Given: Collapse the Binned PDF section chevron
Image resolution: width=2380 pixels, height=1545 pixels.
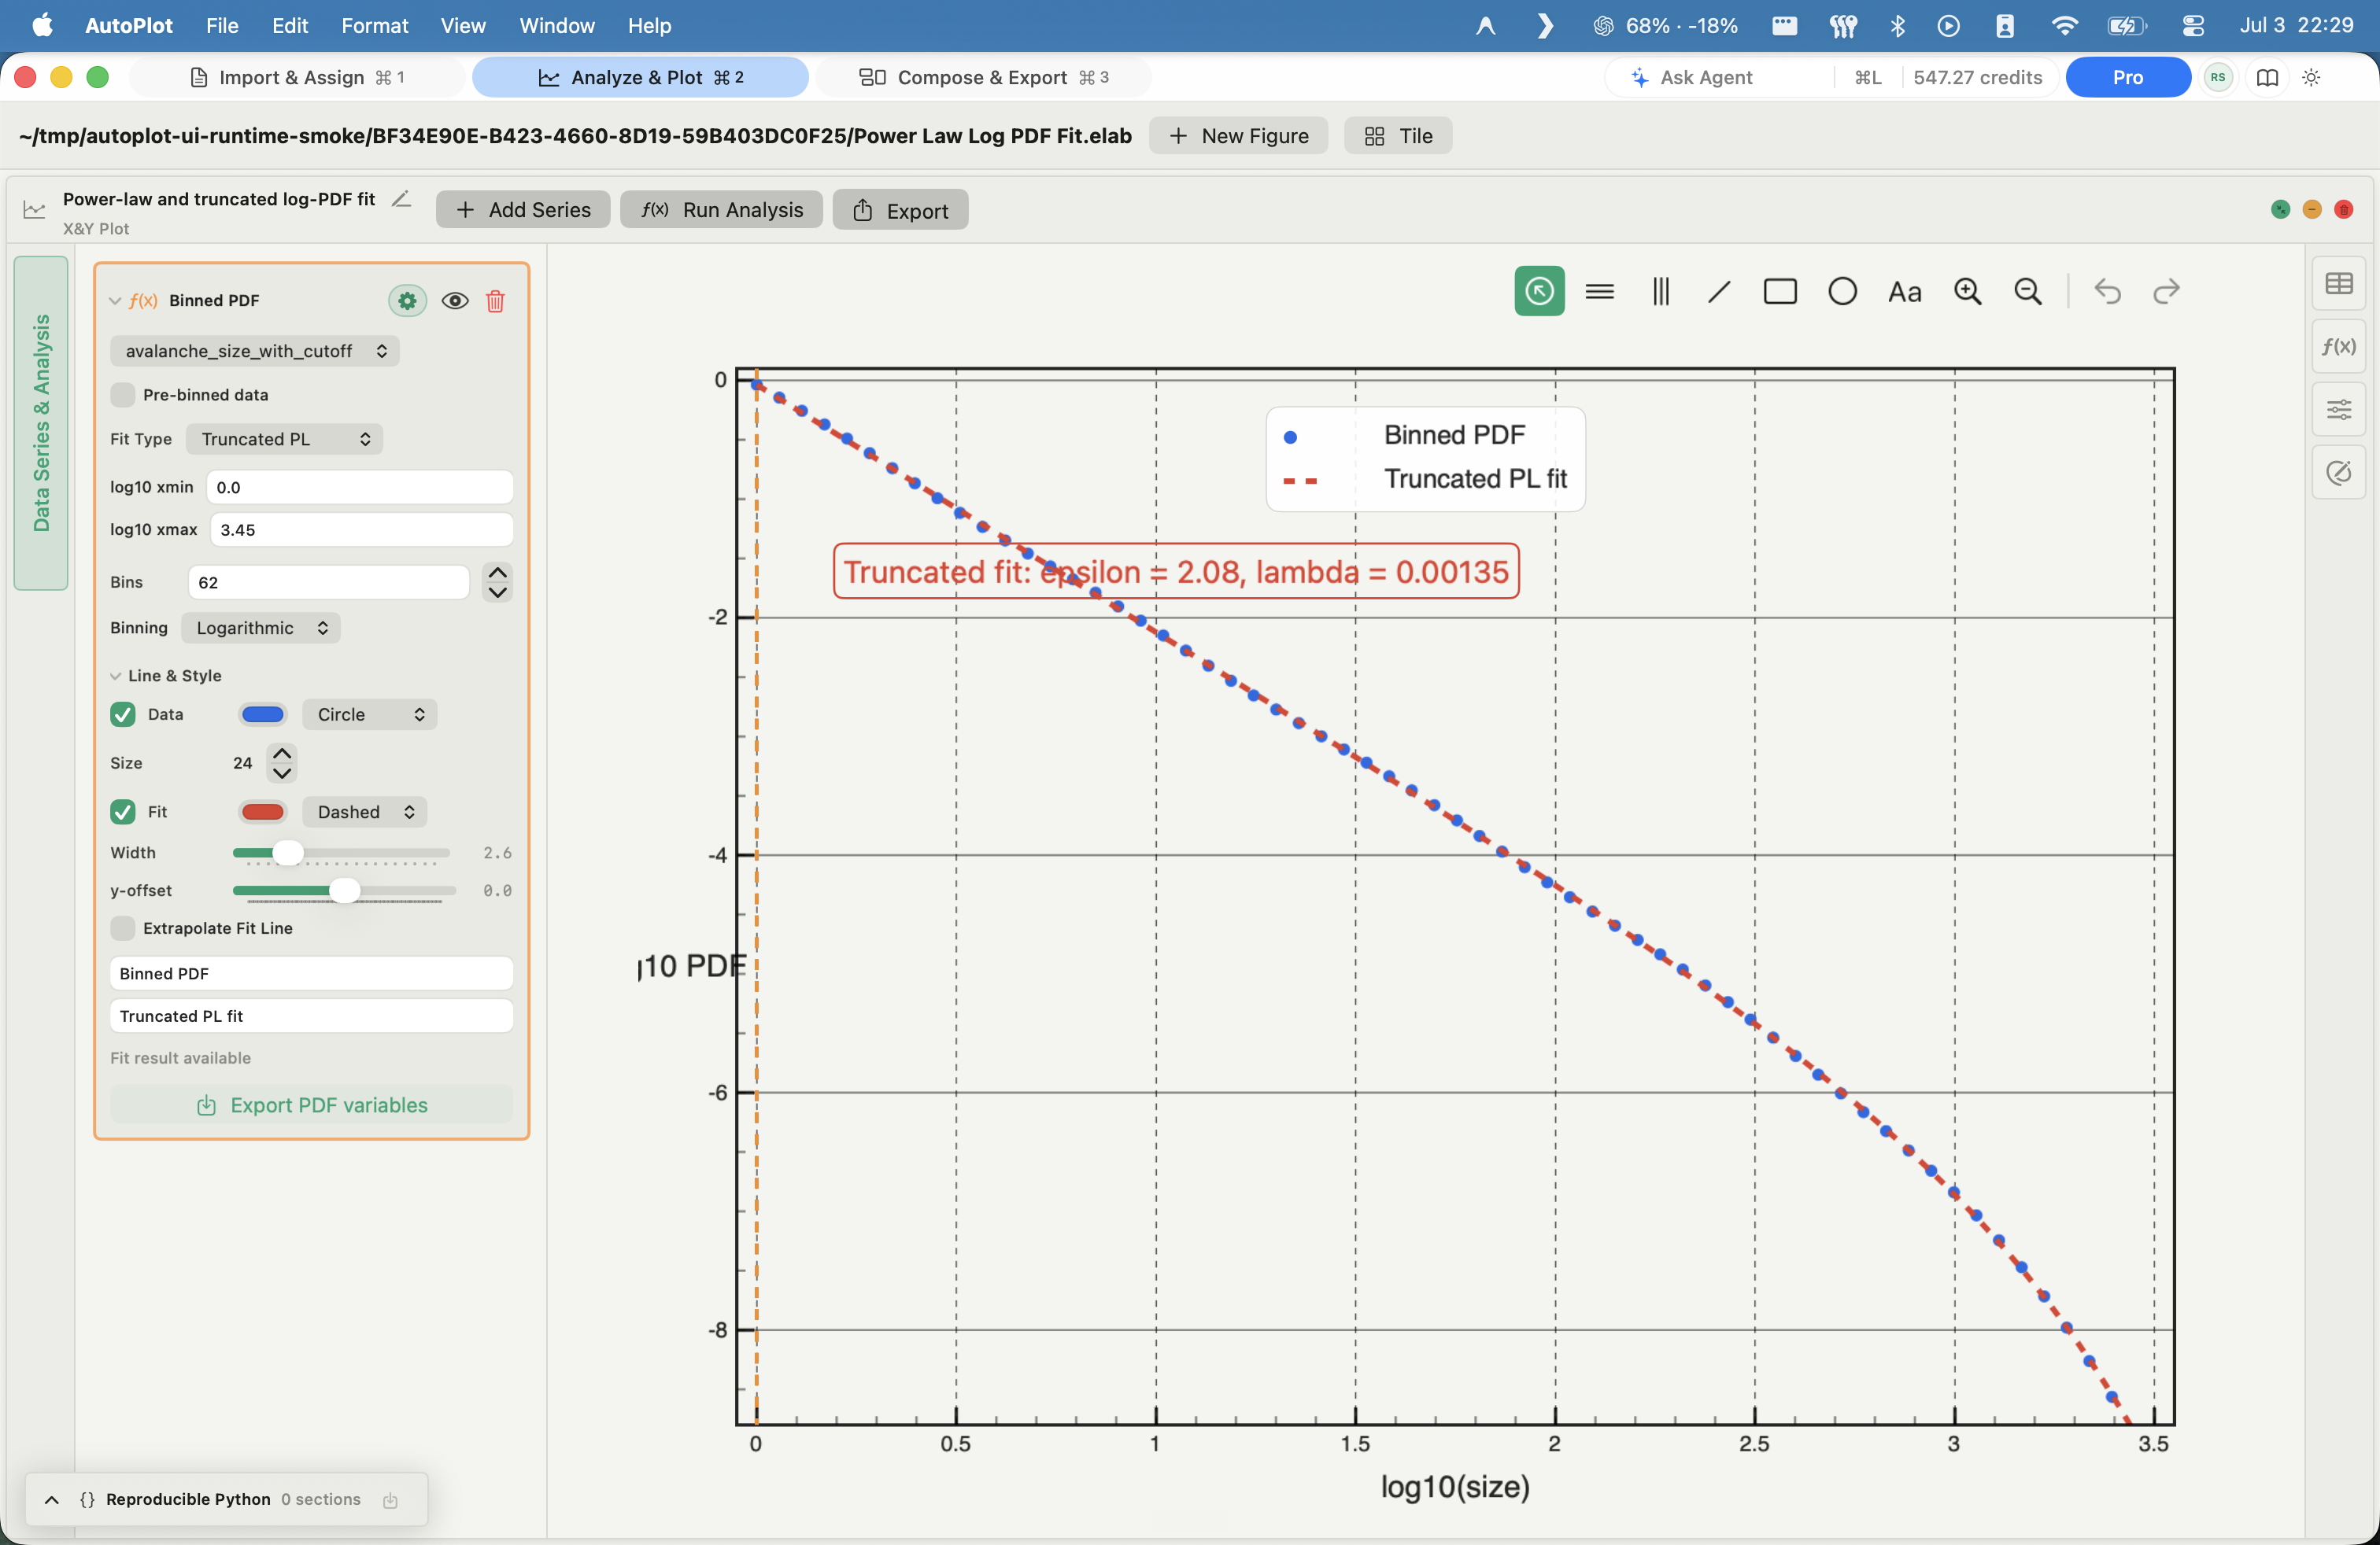Looking at the screenshot, I should coord(115,301).
